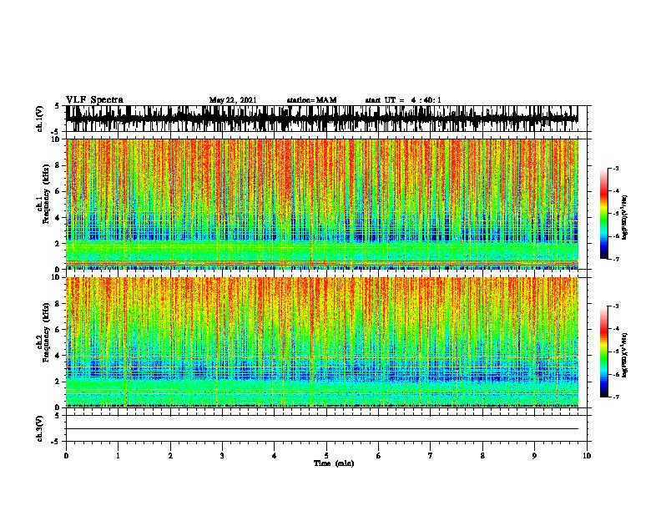Click the time axis tick label '8'
661x511 pixels.
pyautogui.click(x=482, y=456)
